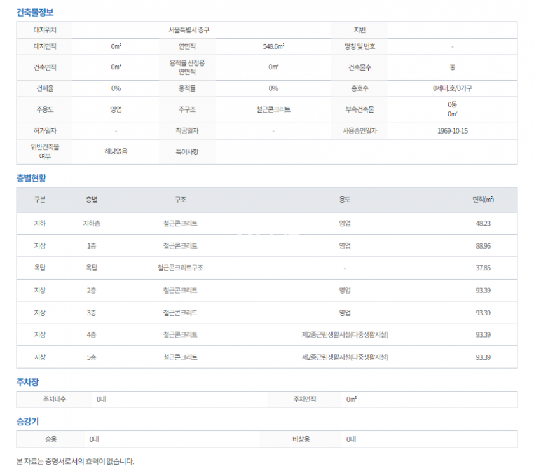Click the 1층 floor cell

click(x=92, y=246)
